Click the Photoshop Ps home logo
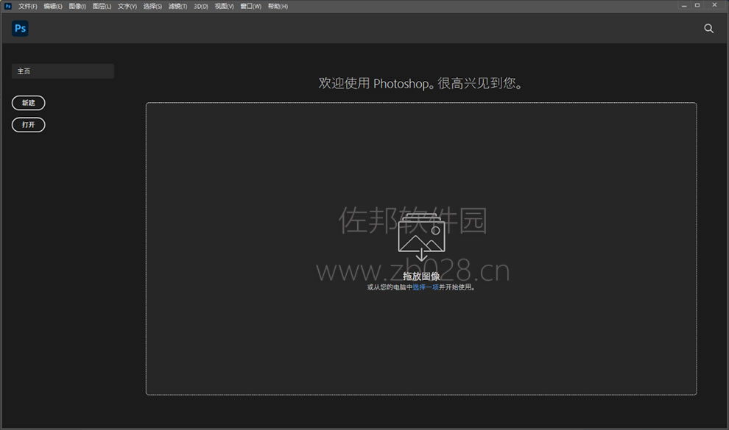Screen dimensions: 729x430 coord(20,28)
